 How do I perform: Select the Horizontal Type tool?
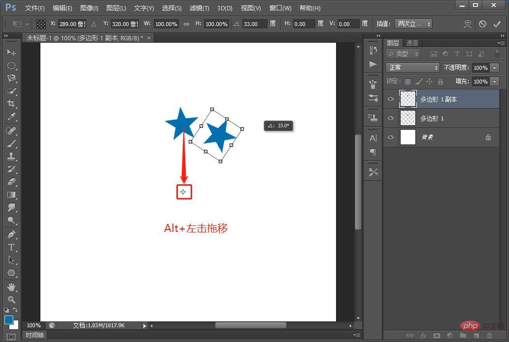coord(11,247)
